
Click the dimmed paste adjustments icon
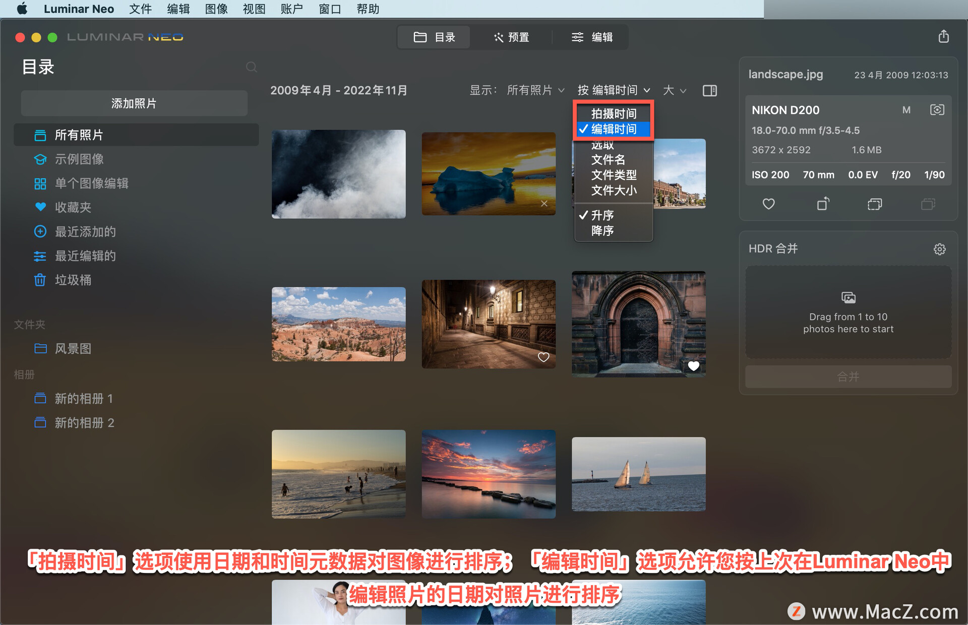click(928, 204)
